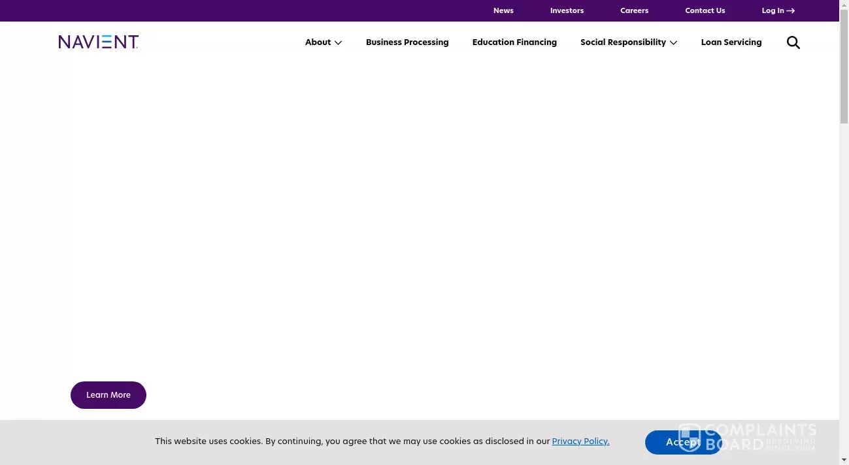Open the Social Responsibility menu

(623, 42)
